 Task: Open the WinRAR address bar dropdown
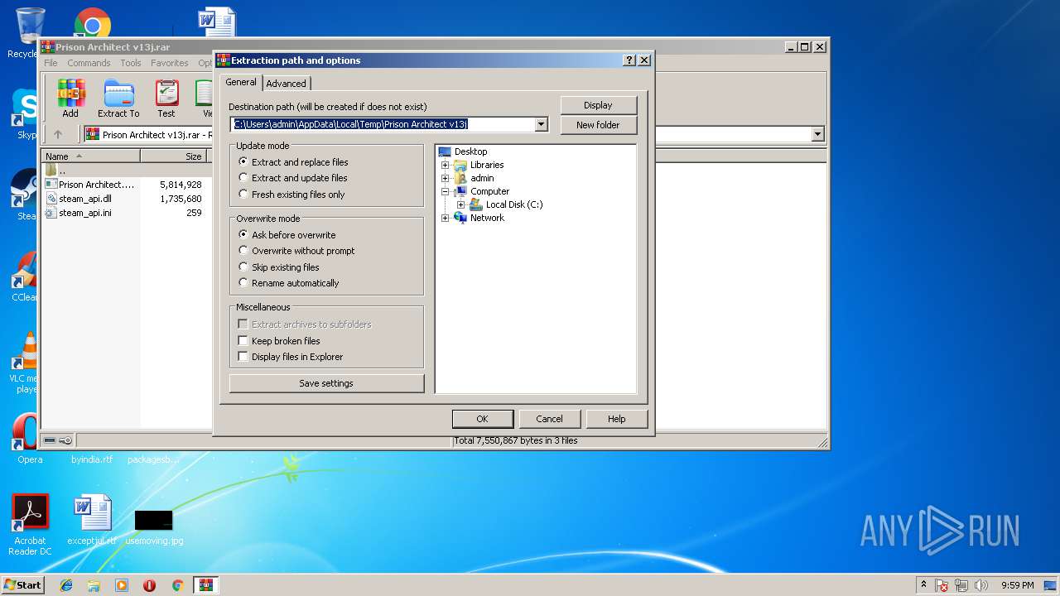pos(818,134)
